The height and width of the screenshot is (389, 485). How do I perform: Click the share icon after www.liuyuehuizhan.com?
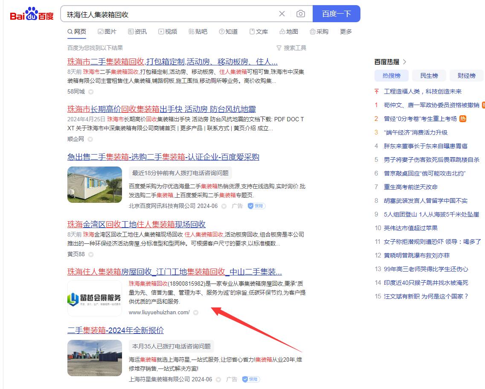pos(195,312)
